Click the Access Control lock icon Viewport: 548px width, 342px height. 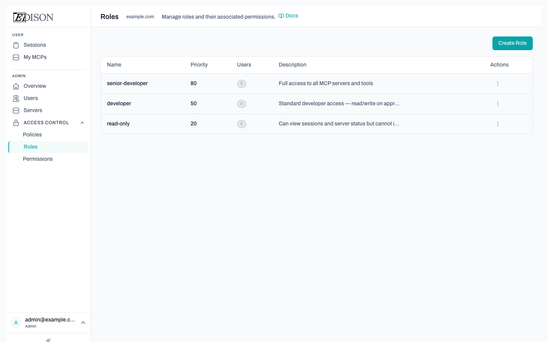coord(16,122)
